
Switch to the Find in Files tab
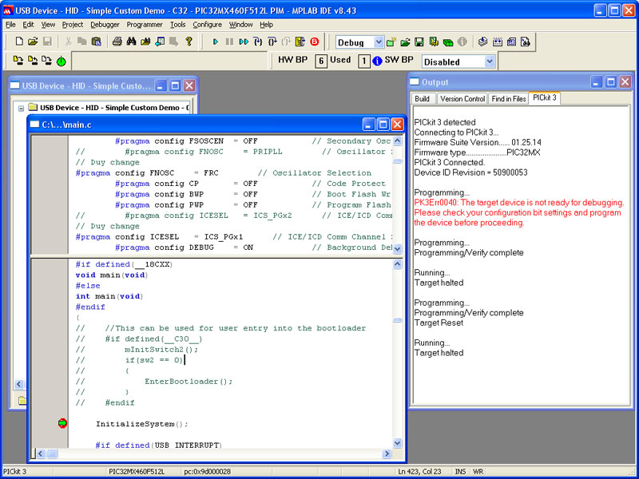pos(509,98)
